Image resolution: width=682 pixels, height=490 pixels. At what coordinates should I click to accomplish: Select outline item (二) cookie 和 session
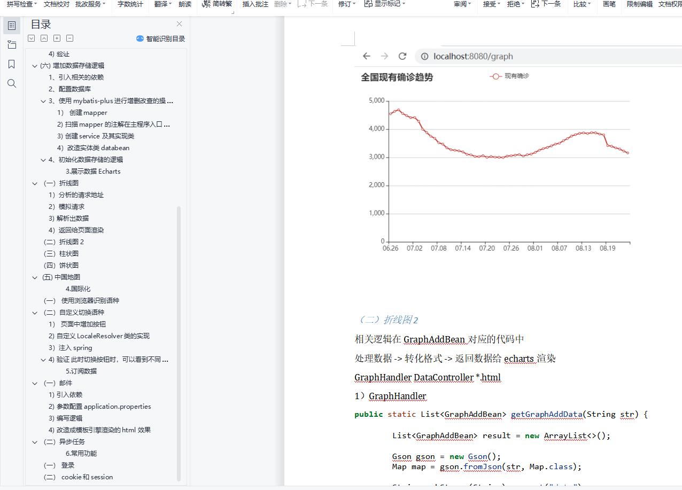[79, 477]
